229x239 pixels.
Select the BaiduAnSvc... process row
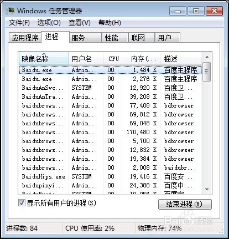click(x=110, y=88)
